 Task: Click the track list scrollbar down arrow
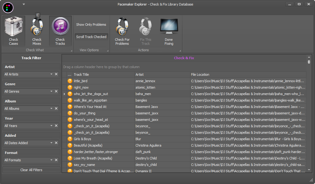pyautogui.click(x=309, y=170)
